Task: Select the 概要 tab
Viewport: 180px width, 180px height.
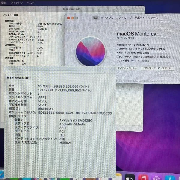Action: (x=95, y=18)
